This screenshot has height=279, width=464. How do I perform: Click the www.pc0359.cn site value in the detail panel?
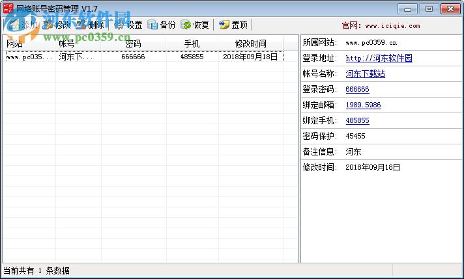(371, 43)
